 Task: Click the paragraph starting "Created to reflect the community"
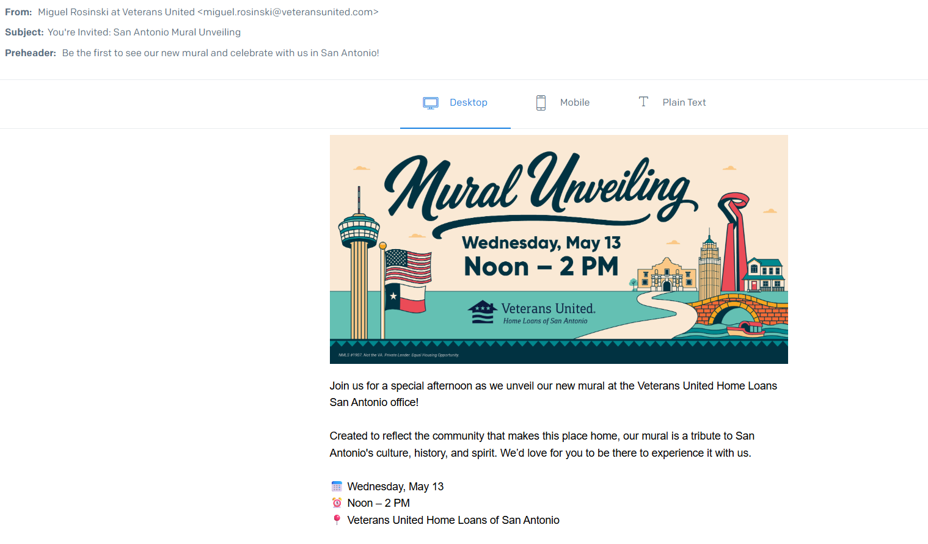pyautogui.click(x=542, y=444)
